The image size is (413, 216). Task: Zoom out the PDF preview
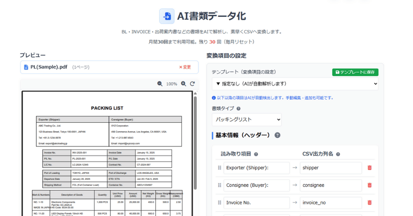[160, 84]
